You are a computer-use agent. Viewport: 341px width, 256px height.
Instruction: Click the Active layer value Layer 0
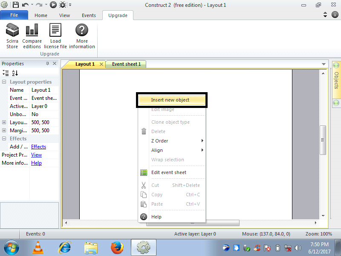44,106
